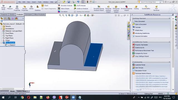Click the Undo icon
This screenshot has height=100, width=178.
click(78, 2)
